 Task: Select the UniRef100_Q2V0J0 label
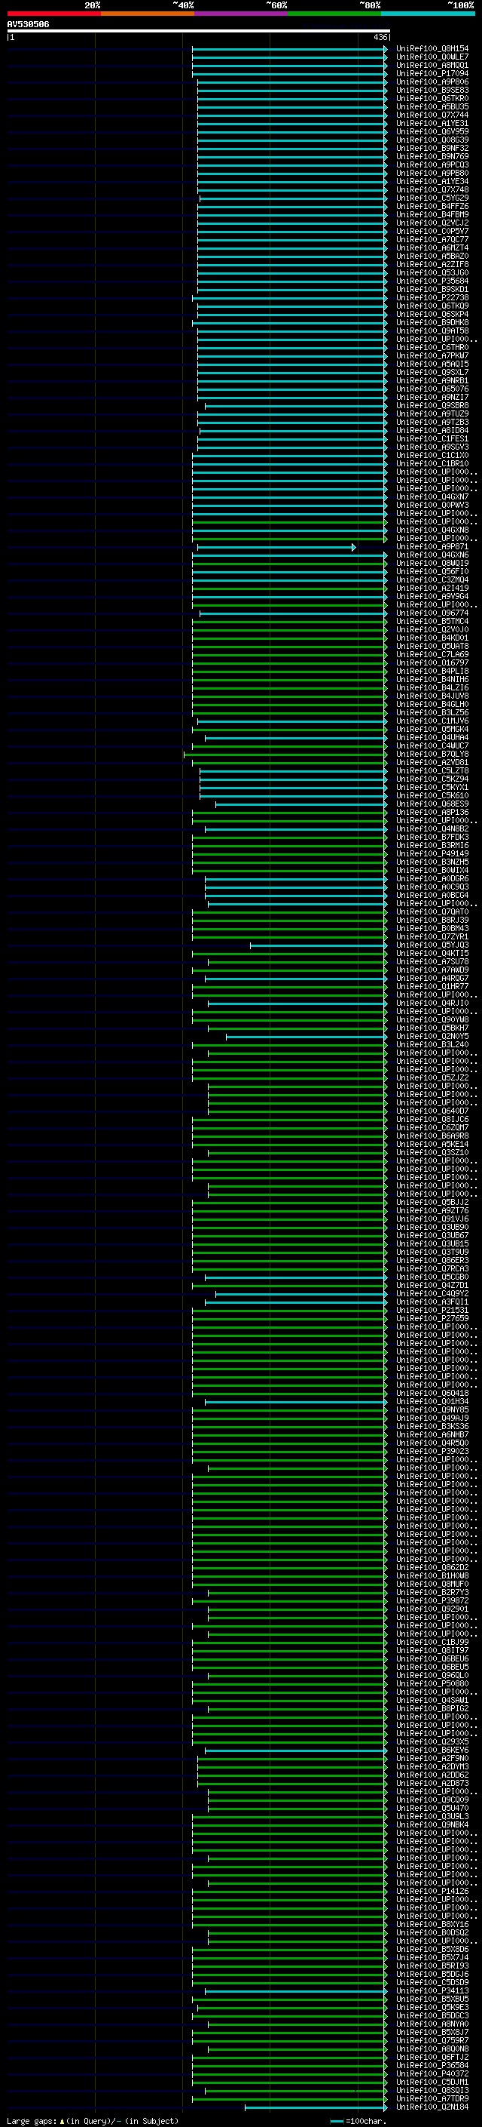[432, 629]
